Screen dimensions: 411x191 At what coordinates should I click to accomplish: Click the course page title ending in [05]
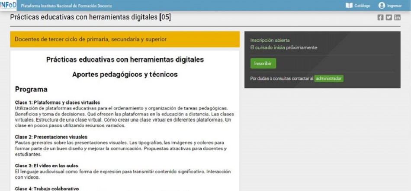(x=93, y=18)
